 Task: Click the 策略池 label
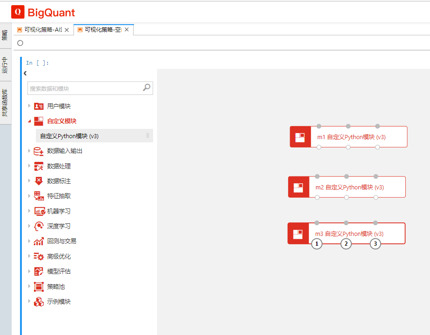[x=56, y=287]
